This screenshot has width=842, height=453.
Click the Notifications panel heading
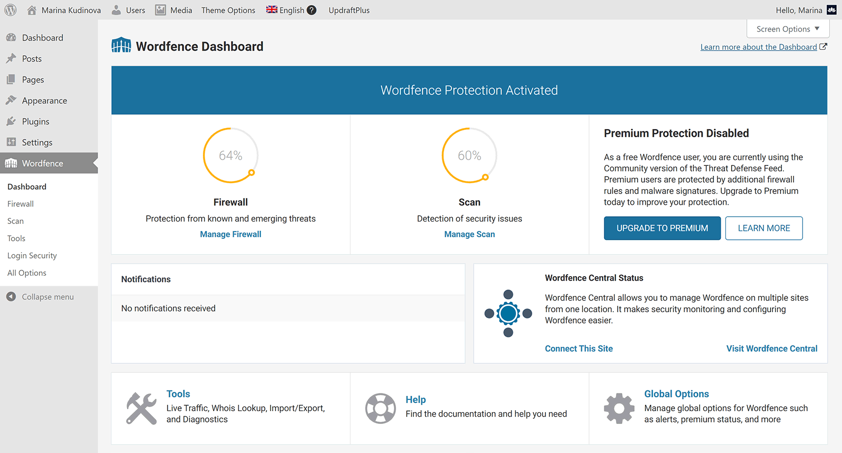coord(146,279)
